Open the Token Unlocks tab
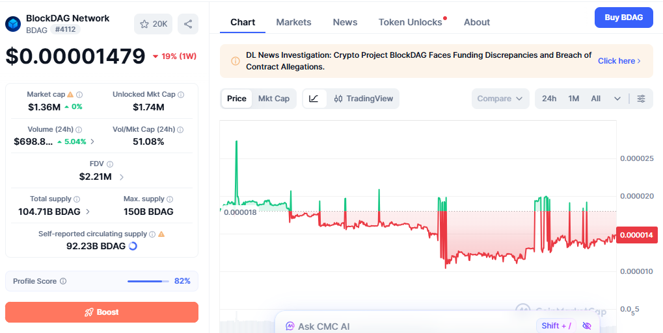Image resolution: width=663 pixels, height=333 pixels. (410, 22)
